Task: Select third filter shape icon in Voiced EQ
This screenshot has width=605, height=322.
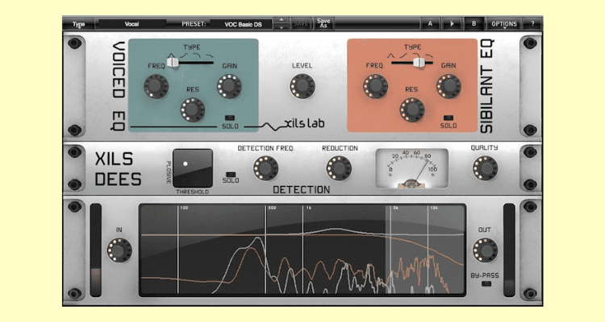Action: point(197,55)
